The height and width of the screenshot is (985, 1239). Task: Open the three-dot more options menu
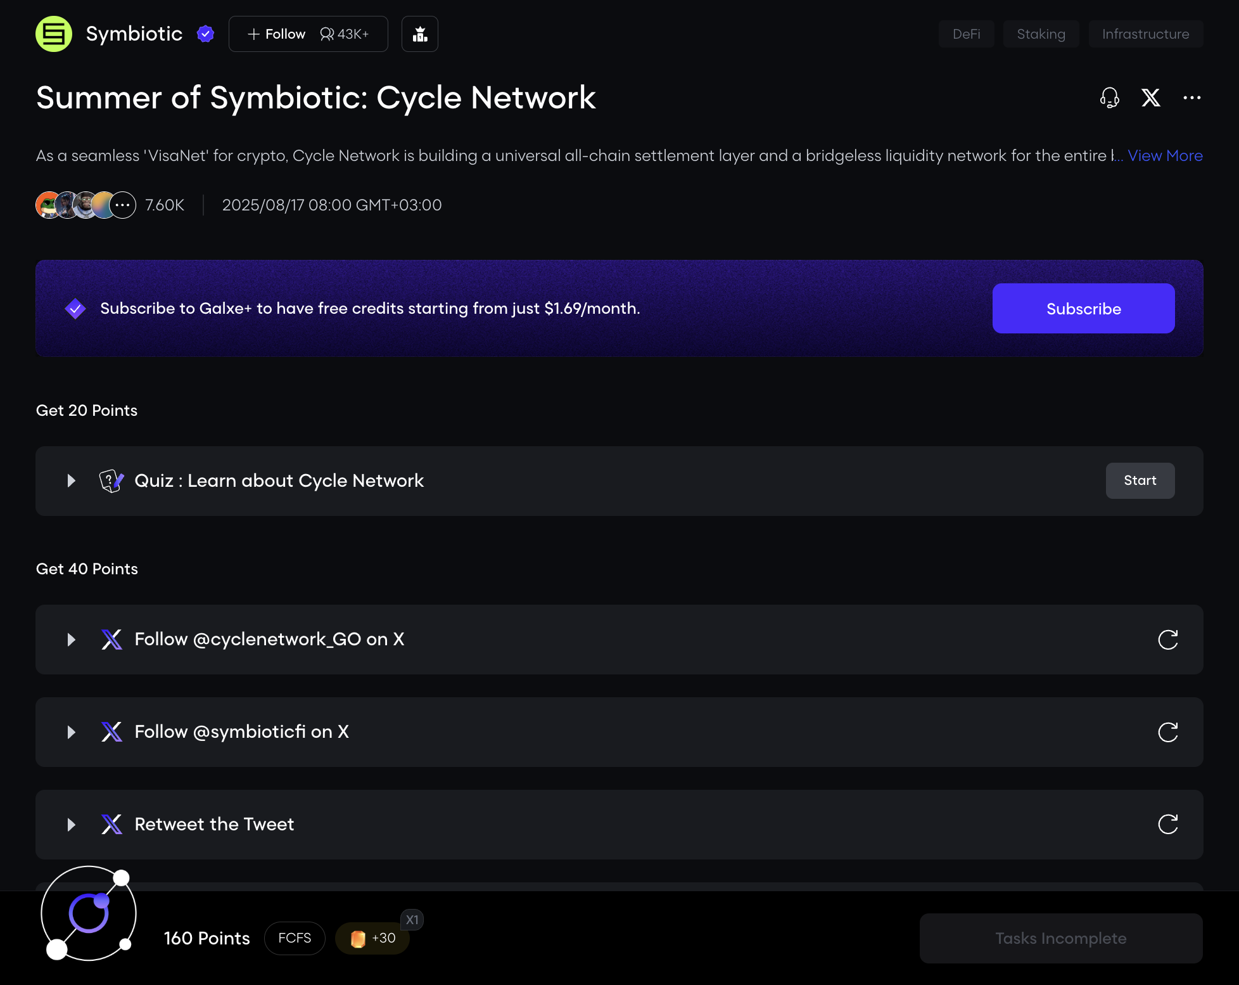1191,98
